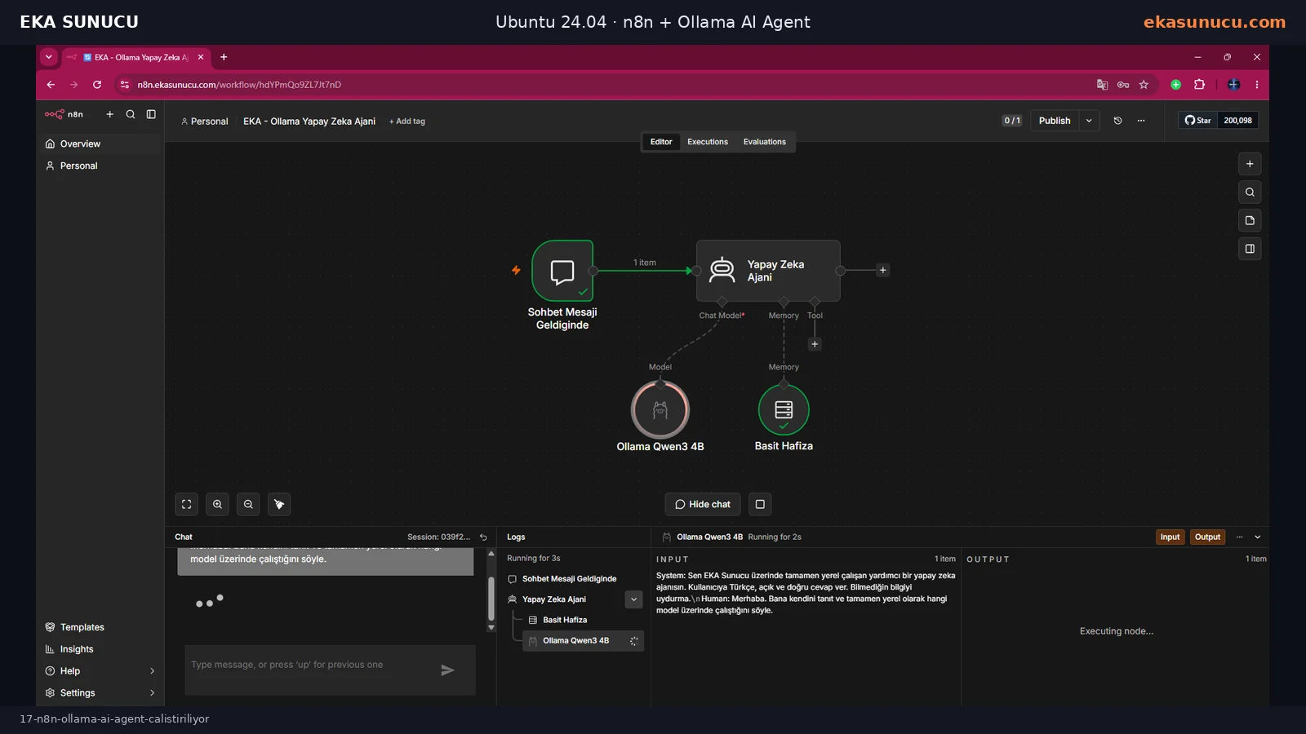This screenshot has width=1306, height=734.
Task: Click the Hide chat button
Action: click(703, 504)
